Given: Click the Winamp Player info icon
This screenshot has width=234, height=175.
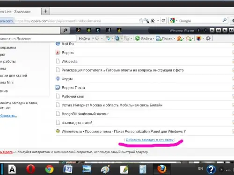Looking at the screenshot, I should click(x=198, y=30).
